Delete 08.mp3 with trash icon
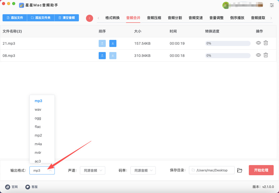 coord(266,55)
